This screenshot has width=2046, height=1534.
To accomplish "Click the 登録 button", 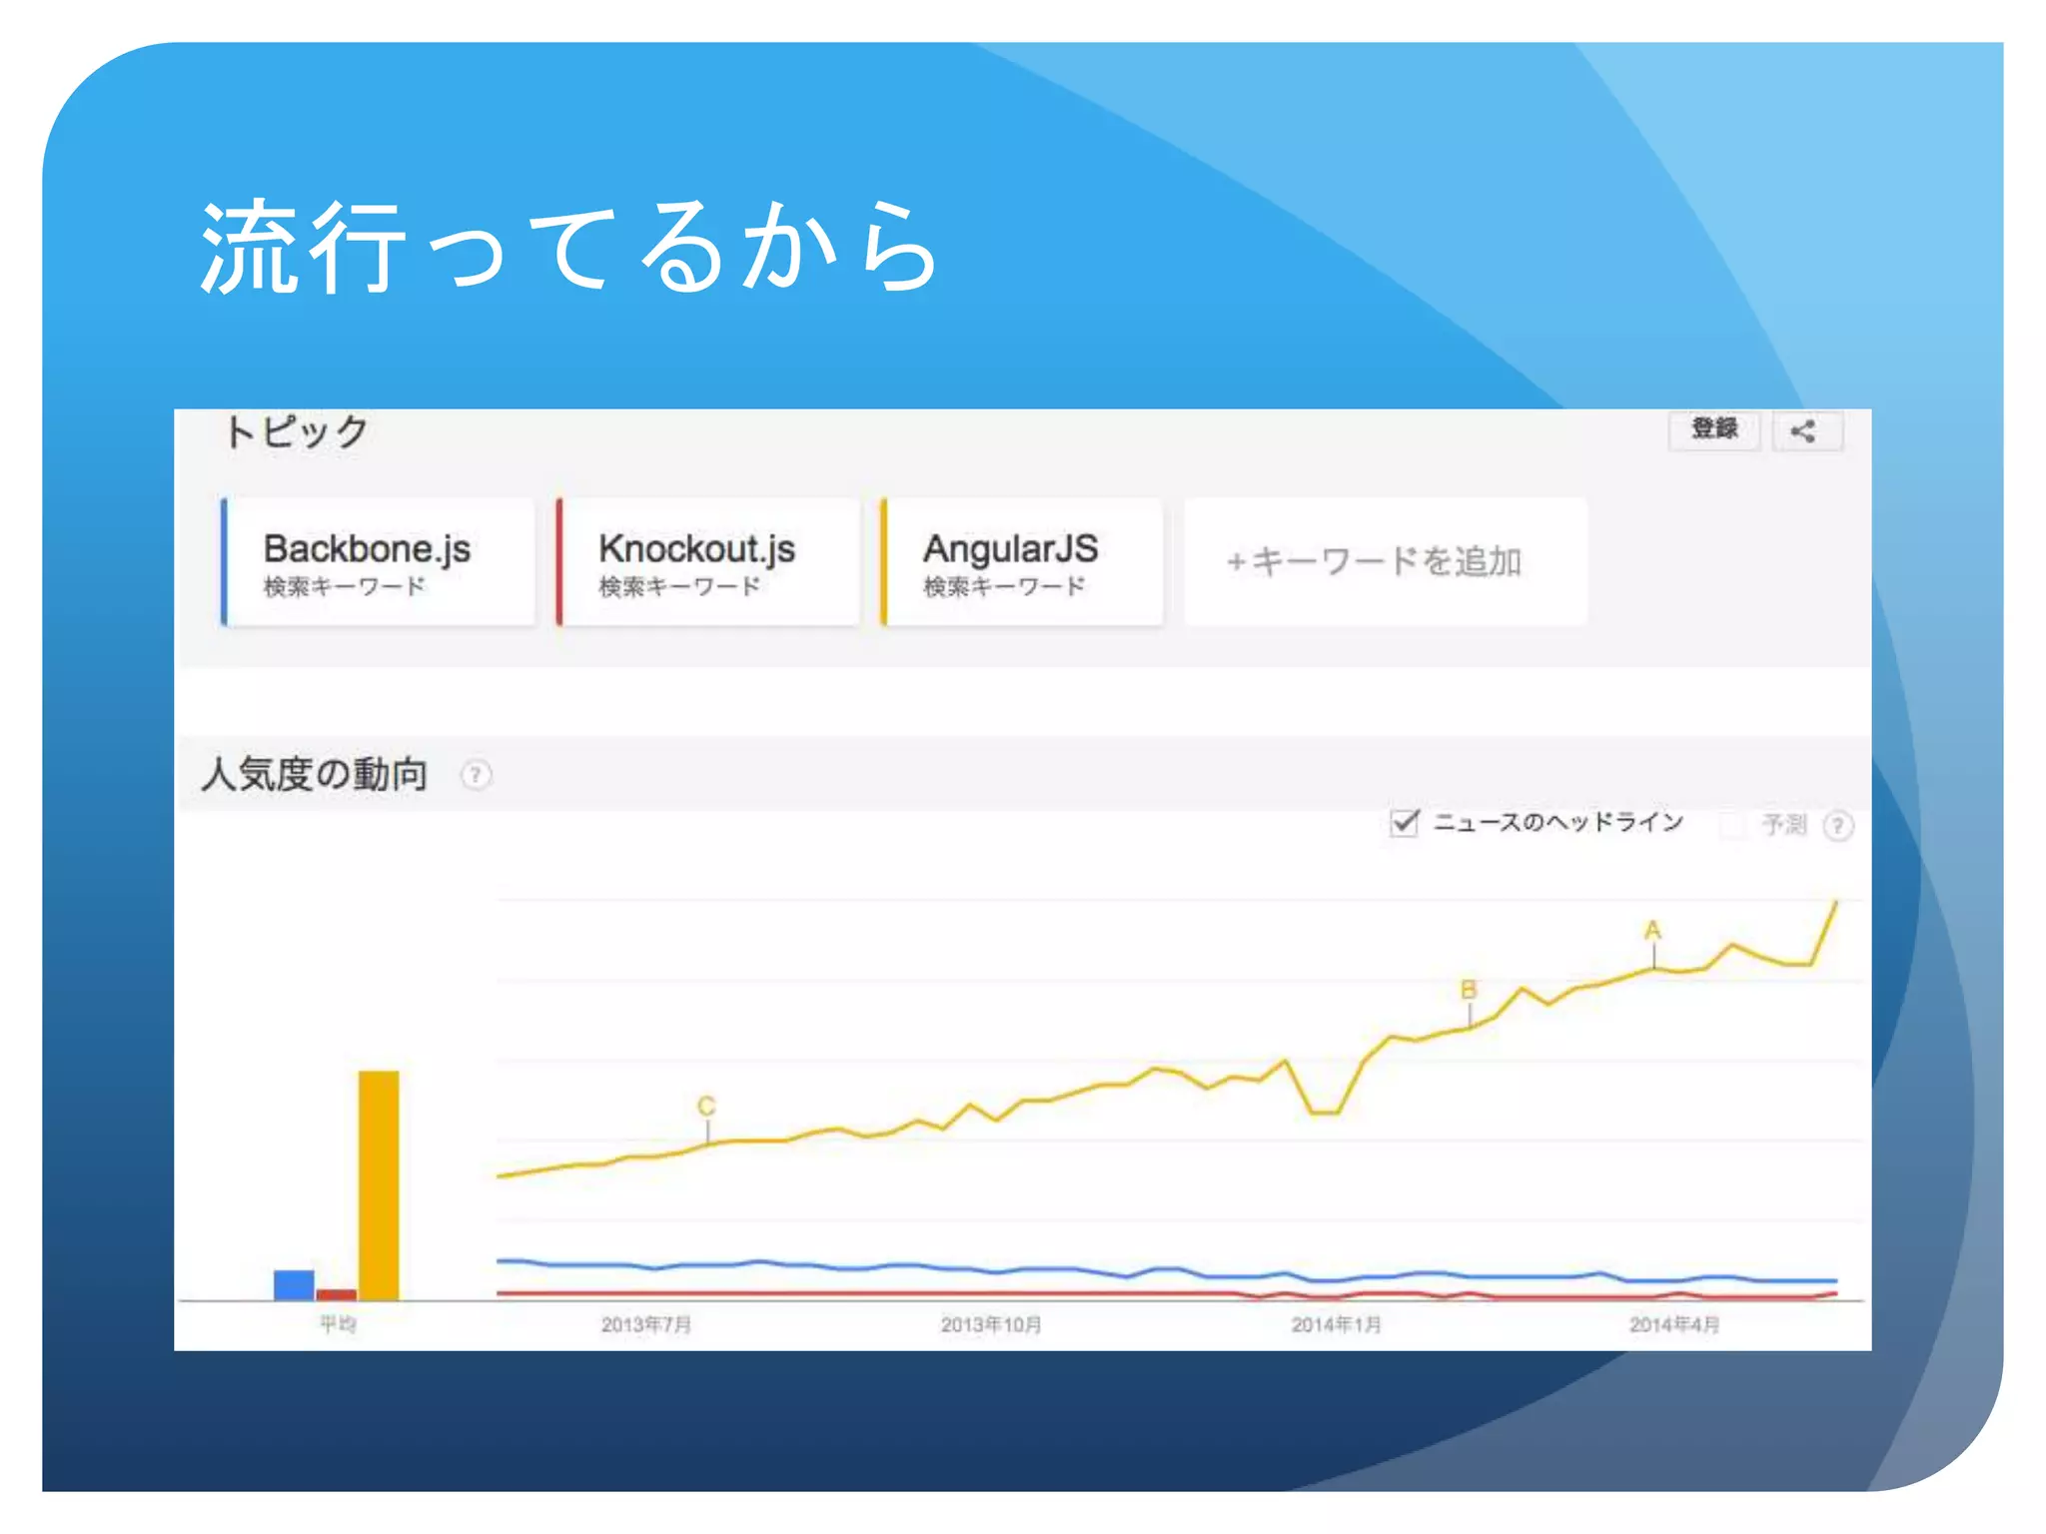I will point(1714,429).
